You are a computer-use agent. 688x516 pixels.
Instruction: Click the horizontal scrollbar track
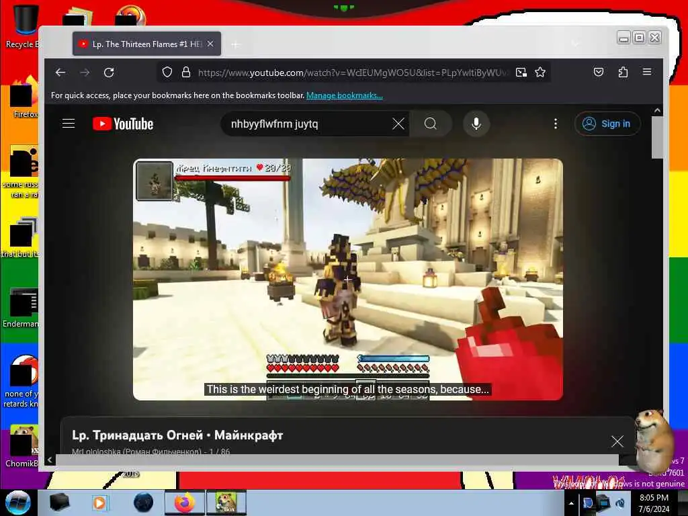click(337, 460)
